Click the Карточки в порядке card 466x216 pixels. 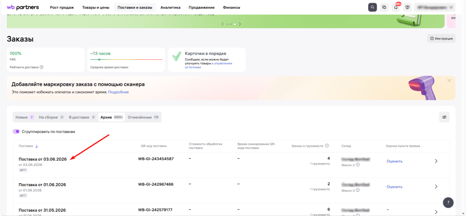pyautogui.click(x=207, y=60)
